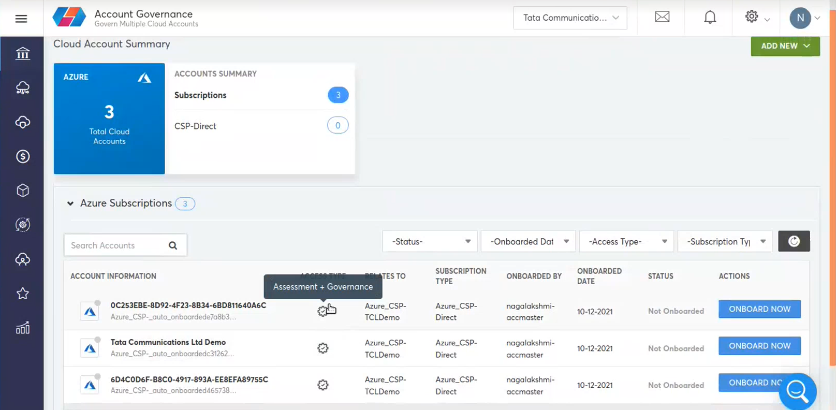Click Azure logo icon of Tata Communications row

pyautogui.click(x=90, y=348)
